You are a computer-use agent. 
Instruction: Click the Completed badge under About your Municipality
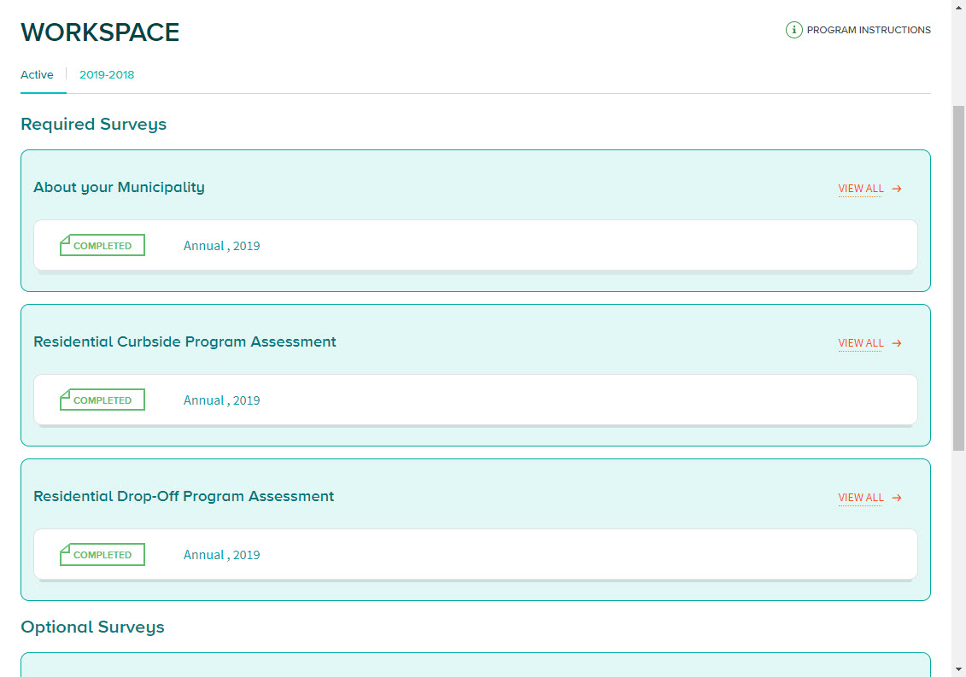click(x=102, y=246)
